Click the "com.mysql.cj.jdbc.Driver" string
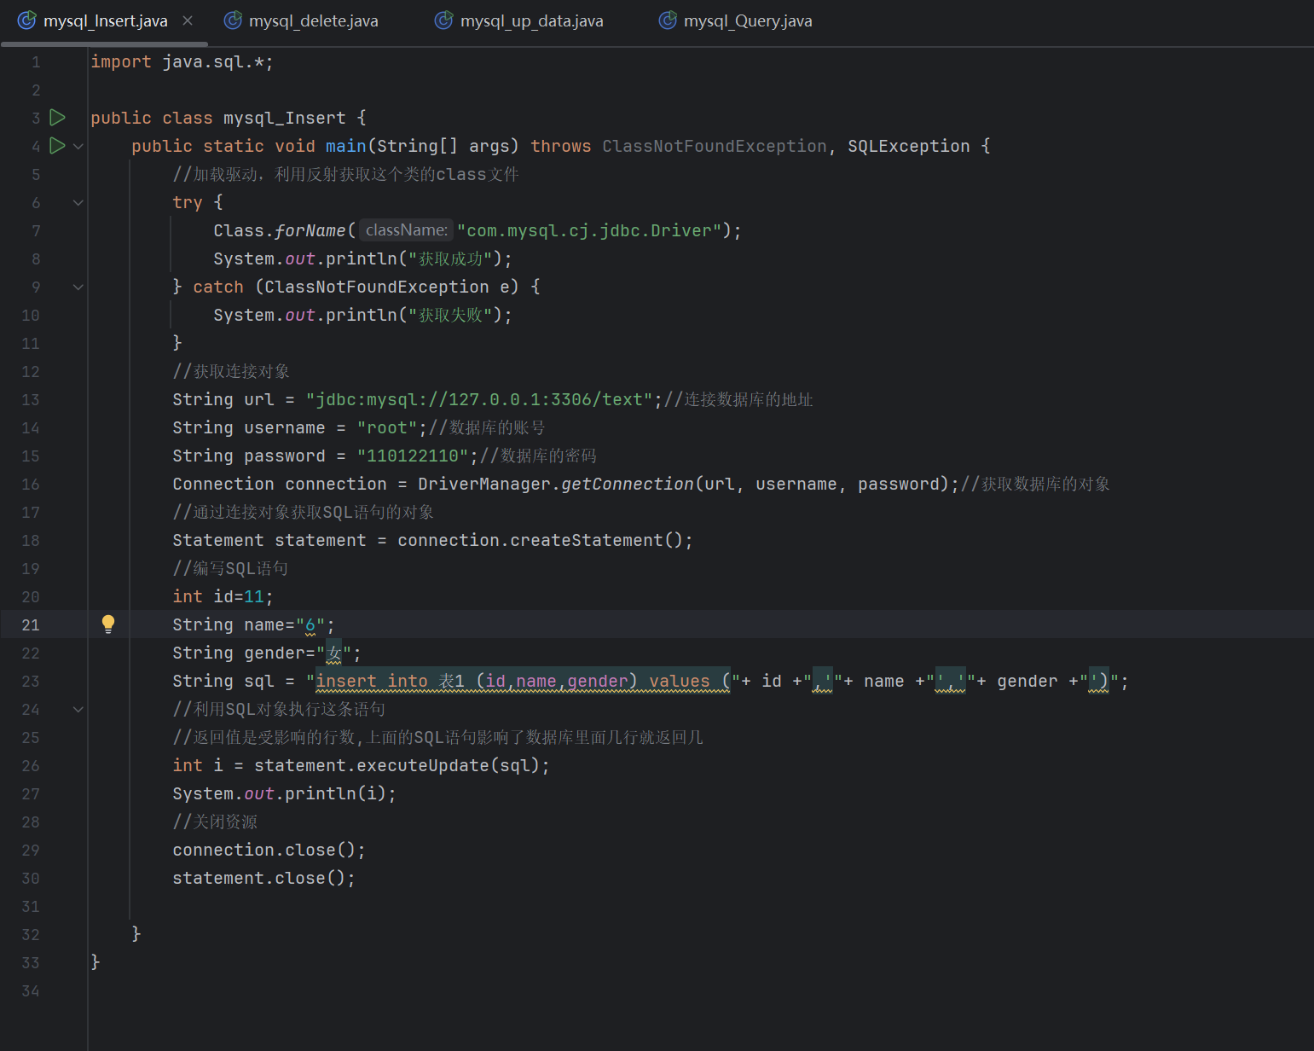 (589, 231)
